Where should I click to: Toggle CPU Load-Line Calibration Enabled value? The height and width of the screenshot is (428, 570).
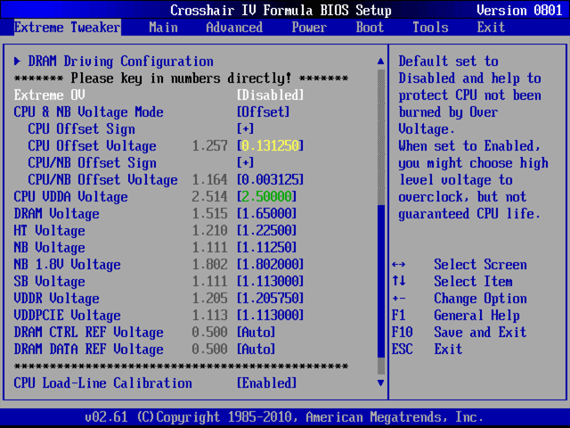[266, 383]
